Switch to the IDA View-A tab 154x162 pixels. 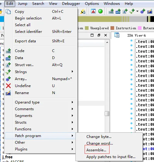(136, 35)
